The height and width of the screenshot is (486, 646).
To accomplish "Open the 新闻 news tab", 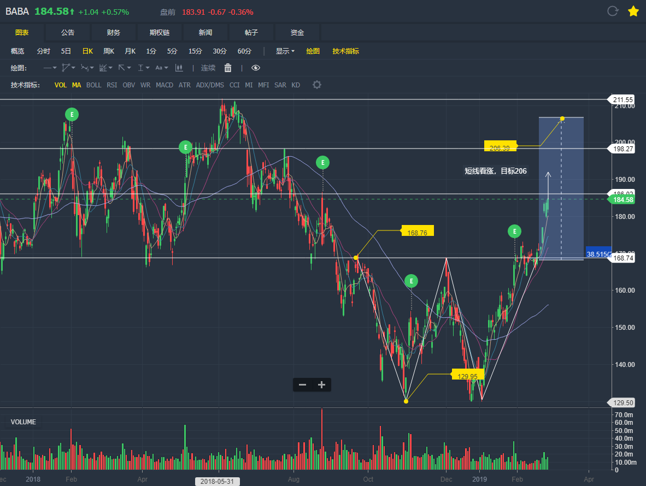I will click(x=205, y=33).
